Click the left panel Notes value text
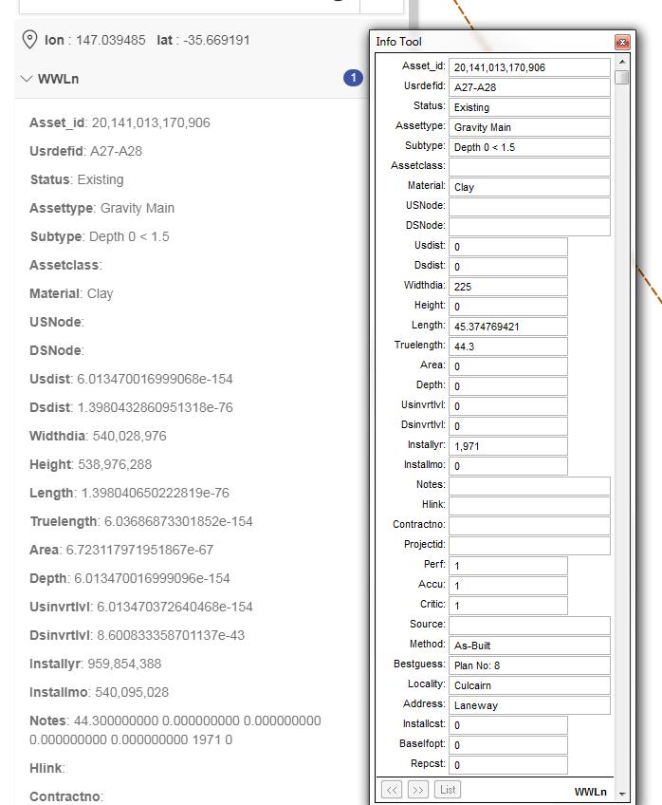The image size is (662, 805). tap(175, 730)
